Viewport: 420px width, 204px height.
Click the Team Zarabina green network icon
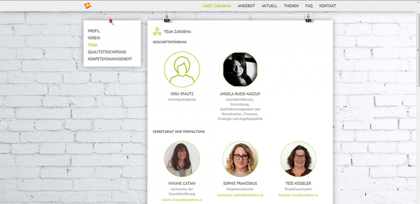pos(157,32)
